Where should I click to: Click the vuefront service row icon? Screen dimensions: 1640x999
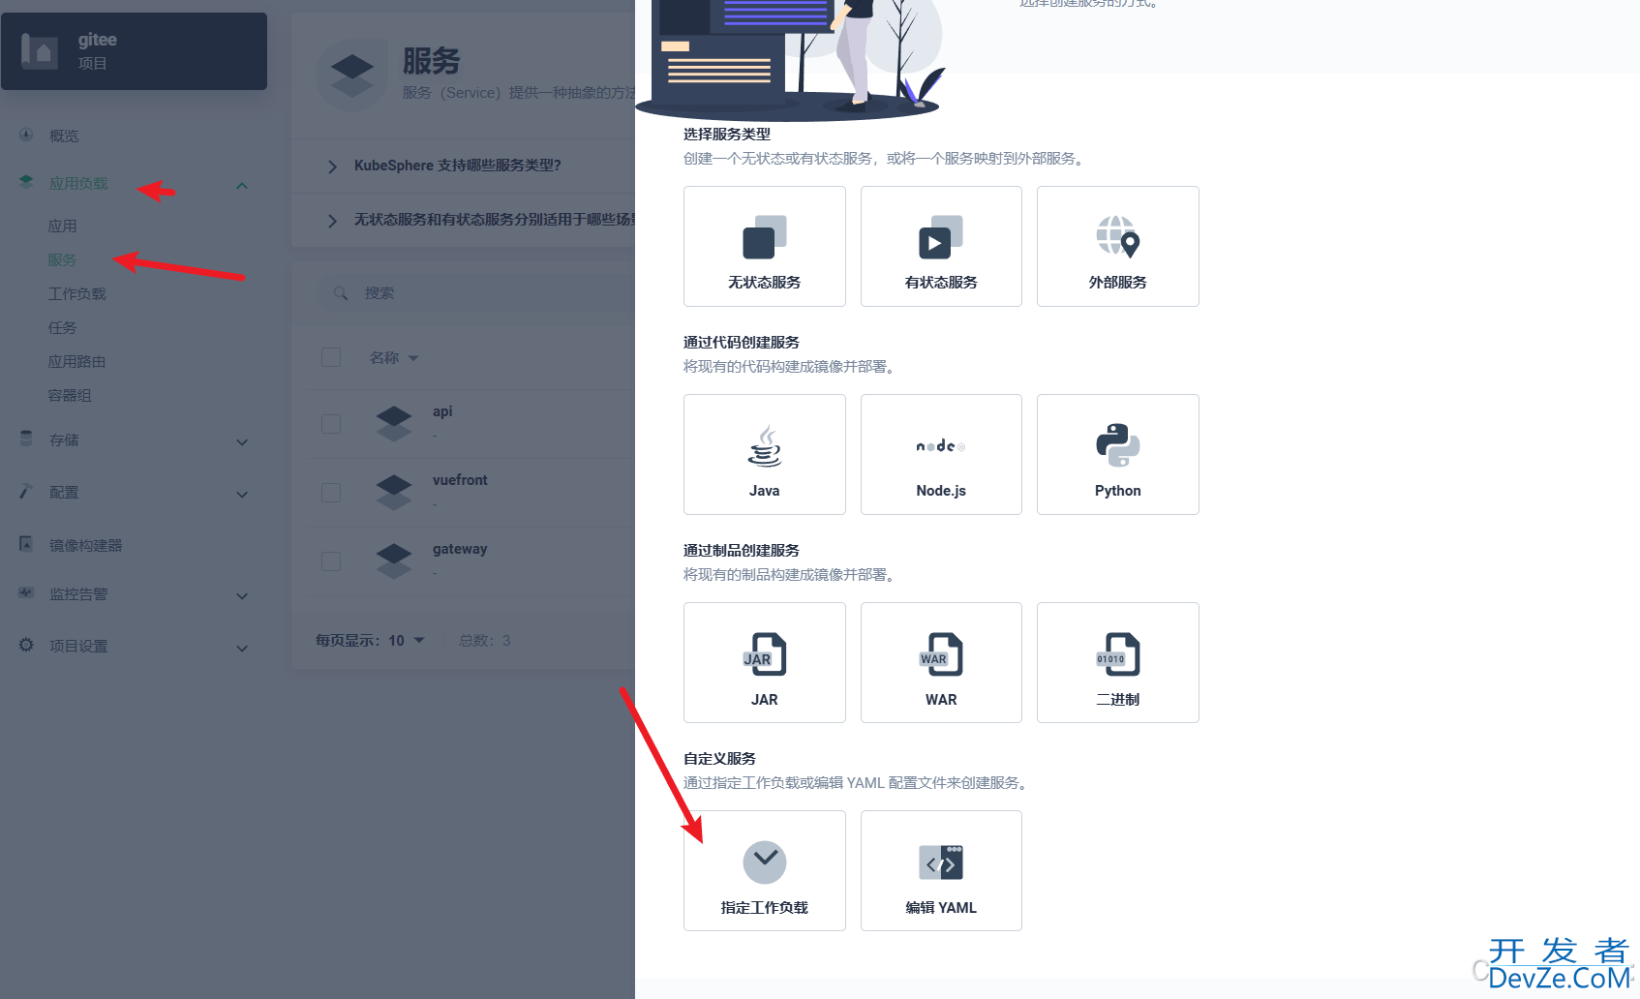394,492
